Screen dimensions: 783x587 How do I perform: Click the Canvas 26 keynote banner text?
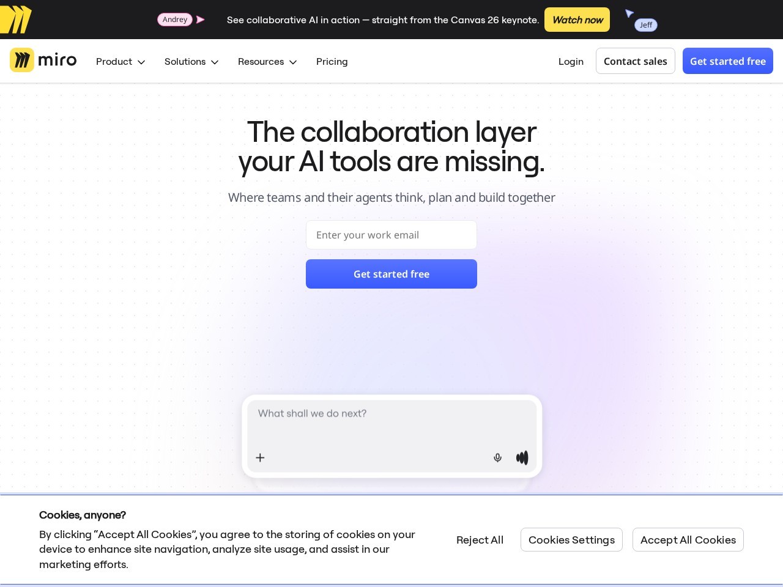coord(383,20)
